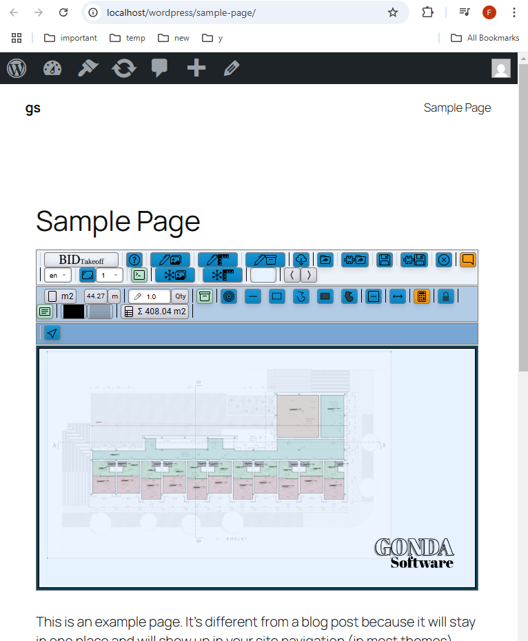Open the black color swatch
Screen dimensions: 528x641
click(x=74, y=312)
